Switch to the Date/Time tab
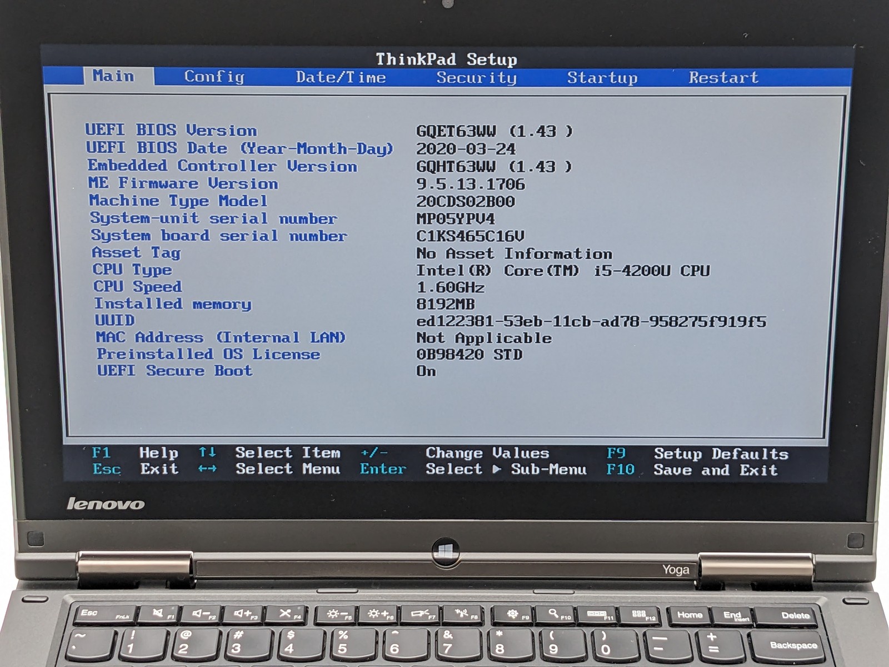The width and height of the screenshot is (889, 667). pos(341,77)
